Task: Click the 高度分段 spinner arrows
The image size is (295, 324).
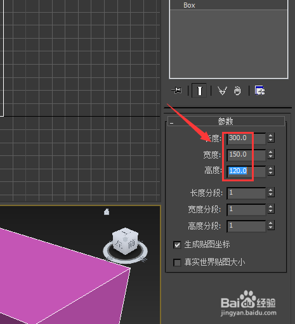Action: point(271,225)
